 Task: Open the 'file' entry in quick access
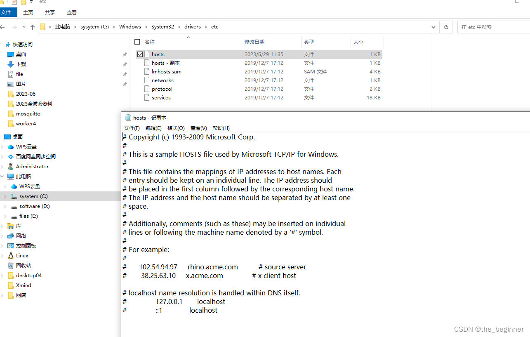point(19,74)
